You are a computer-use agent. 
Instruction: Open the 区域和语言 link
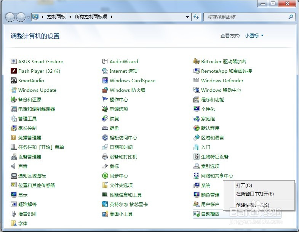tap(213, 138)
